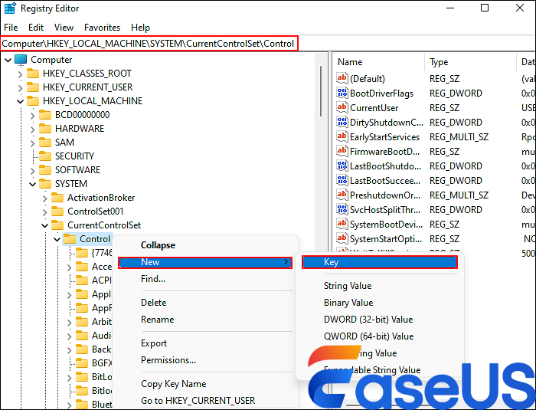This screenshot has height=410, width=536.
Task: Click the Type column header
Action: coord(439,62)
